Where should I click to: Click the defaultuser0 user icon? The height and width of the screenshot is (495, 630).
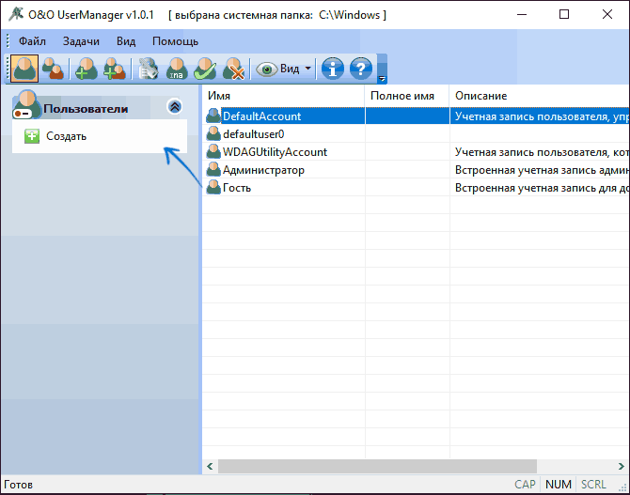coord(213,133)
